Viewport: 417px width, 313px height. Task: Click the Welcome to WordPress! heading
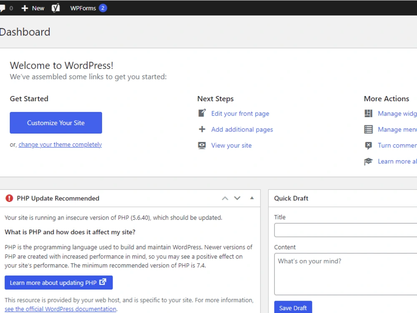(62, 66)
